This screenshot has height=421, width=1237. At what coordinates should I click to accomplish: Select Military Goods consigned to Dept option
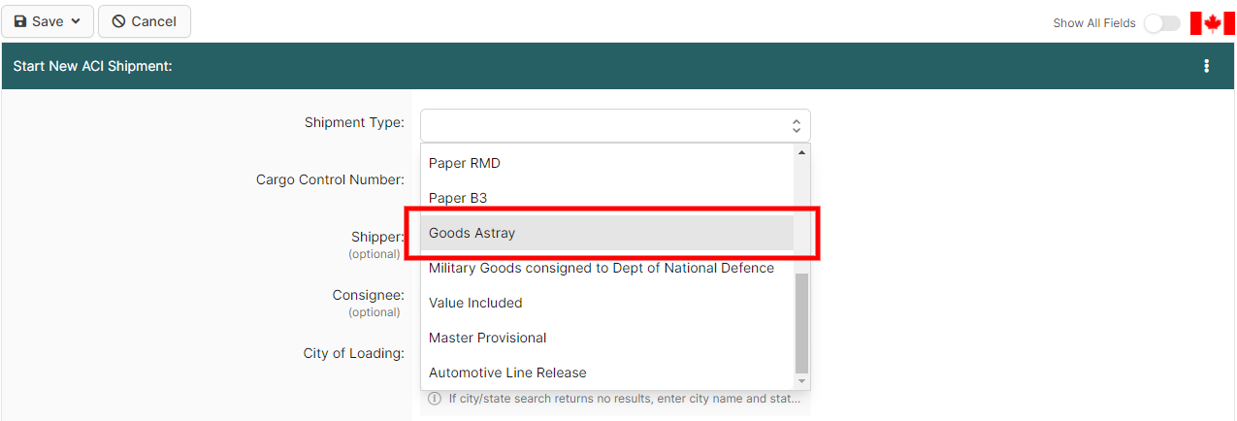(x=601, y=268)
